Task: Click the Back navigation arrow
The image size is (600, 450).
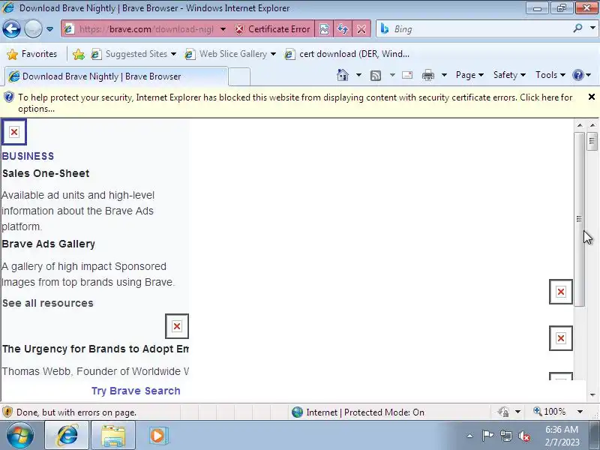Action: click(x=11, y=28)
